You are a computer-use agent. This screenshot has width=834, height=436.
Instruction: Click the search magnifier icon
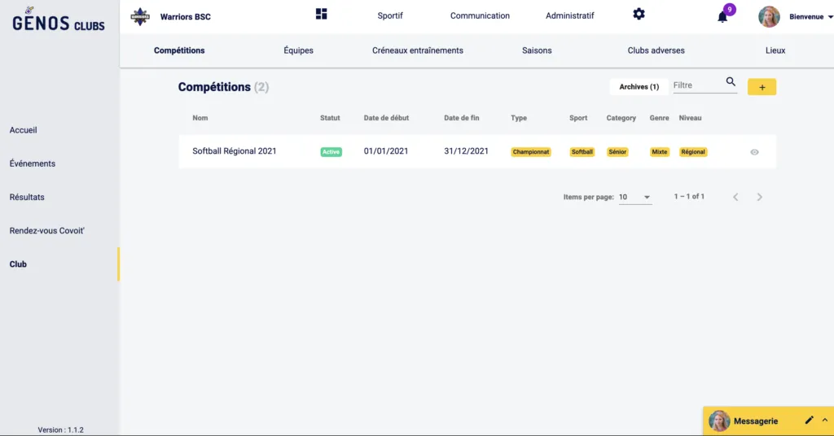tap(731, 82)
